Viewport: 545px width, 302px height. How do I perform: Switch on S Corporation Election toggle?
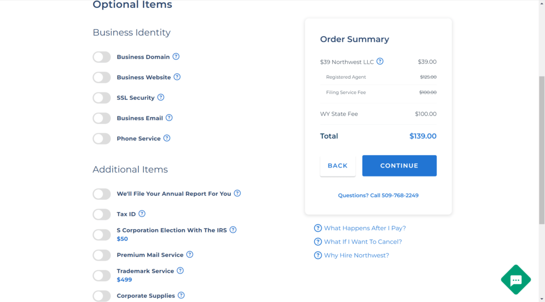[x=102, y=234]
